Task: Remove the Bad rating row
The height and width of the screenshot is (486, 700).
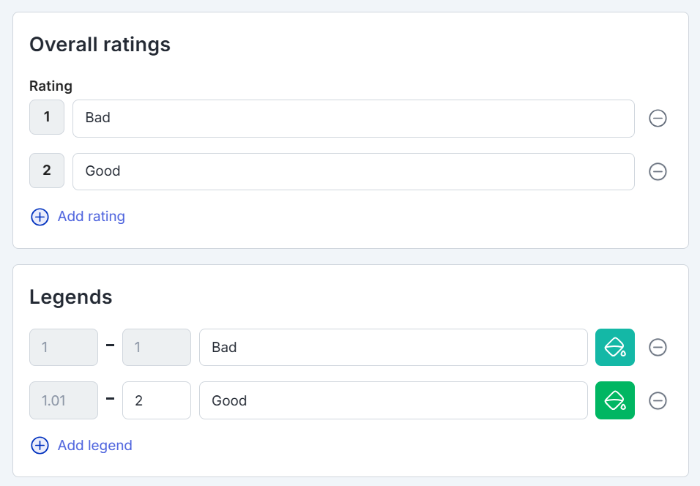Action: [658, 118]
